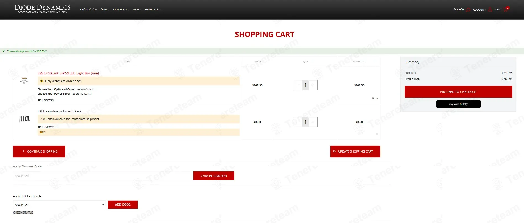Go to Diode Dynamics home logo
Image resolution: width=524 pixels, height=223 pixels.
[x=43, y=9]
